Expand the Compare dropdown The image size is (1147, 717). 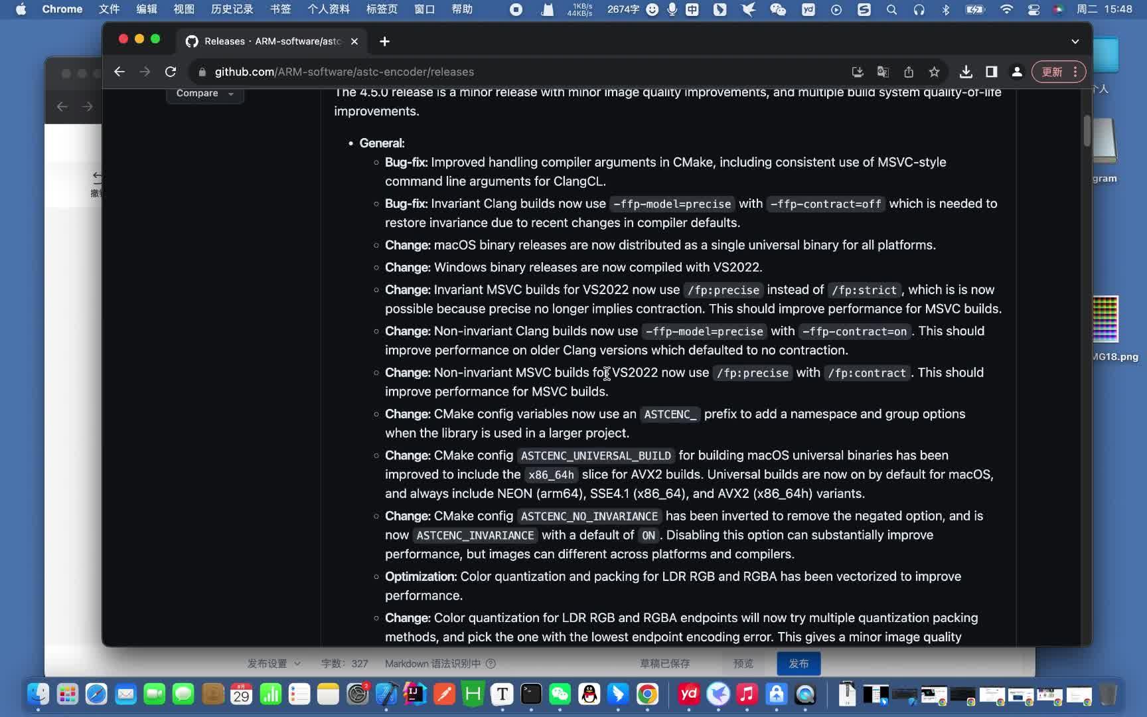tap(204, 94)
